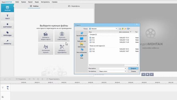
Task: Click scroll left arrow in file list
Action: point(89,65)
